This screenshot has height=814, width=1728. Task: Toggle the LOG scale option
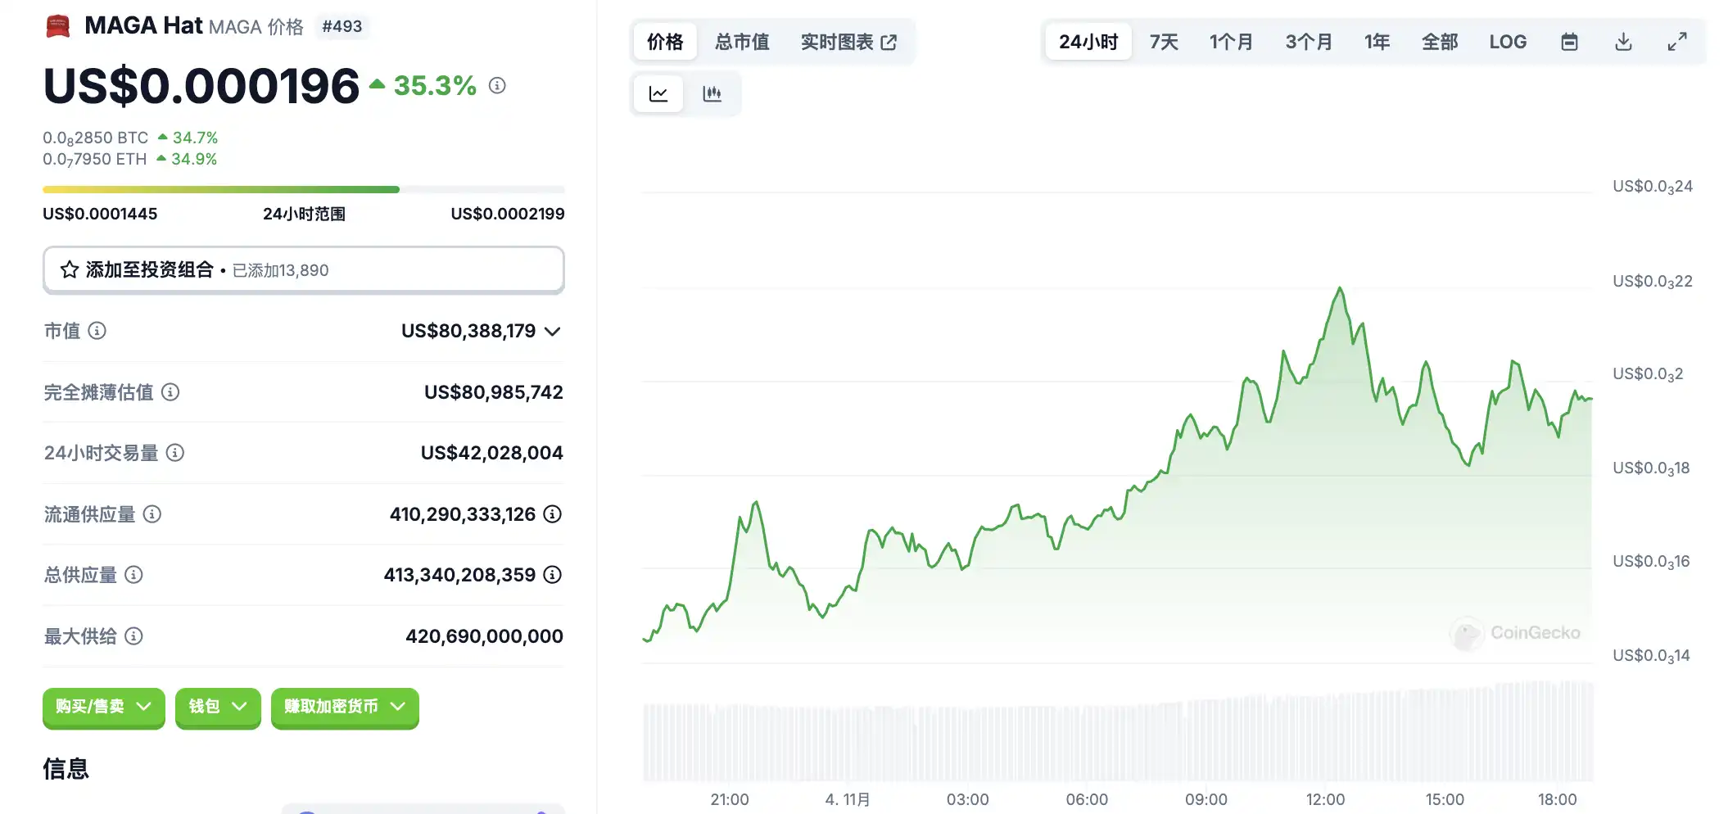tap(1508, 42)
